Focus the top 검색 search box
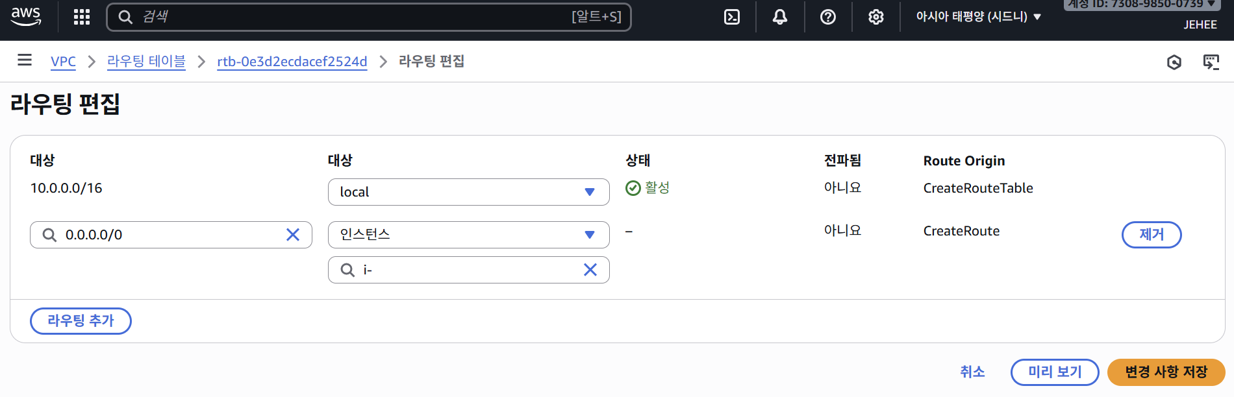The image size is (1234, 397). tap(351, 17)
